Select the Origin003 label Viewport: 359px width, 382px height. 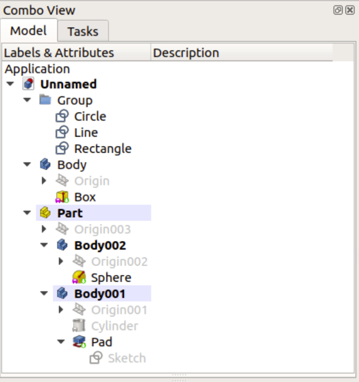[x=103, y=229]
